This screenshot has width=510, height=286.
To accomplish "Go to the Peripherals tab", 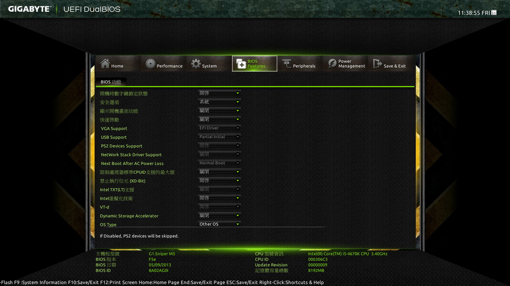I will (299, 64).
